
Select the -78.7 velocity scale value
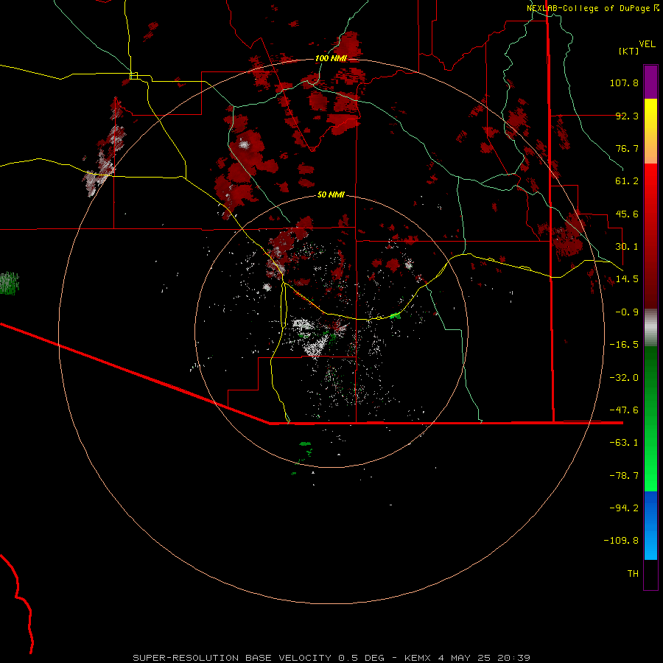(x=624, y=476)
